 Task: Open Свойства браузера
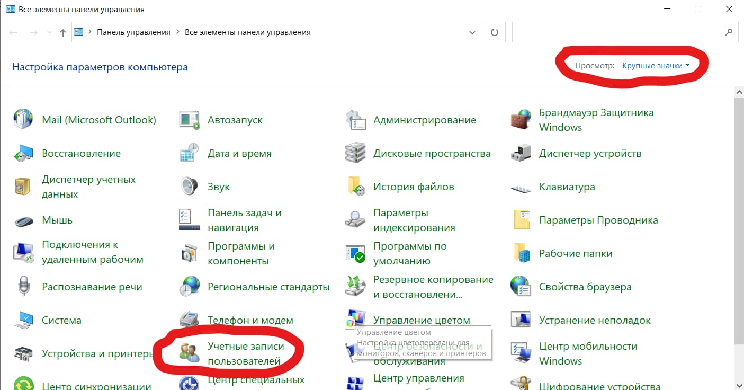pyautogui.click(x=585, y=286)
